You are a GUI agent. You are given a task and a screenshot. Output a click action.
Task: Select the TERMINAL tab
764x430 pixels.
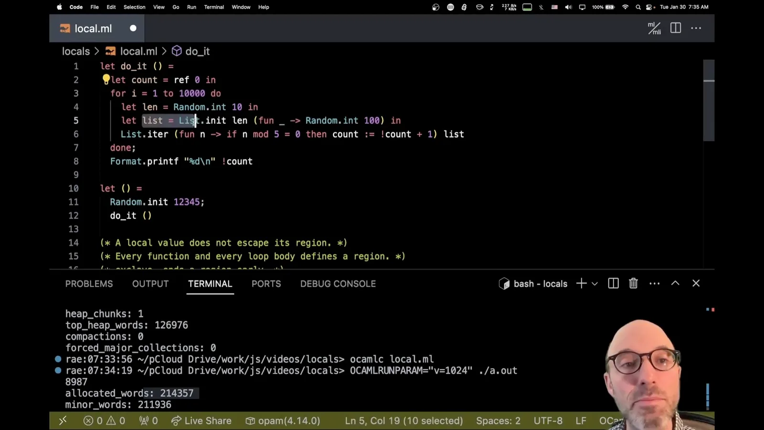[x=210, y=284]
